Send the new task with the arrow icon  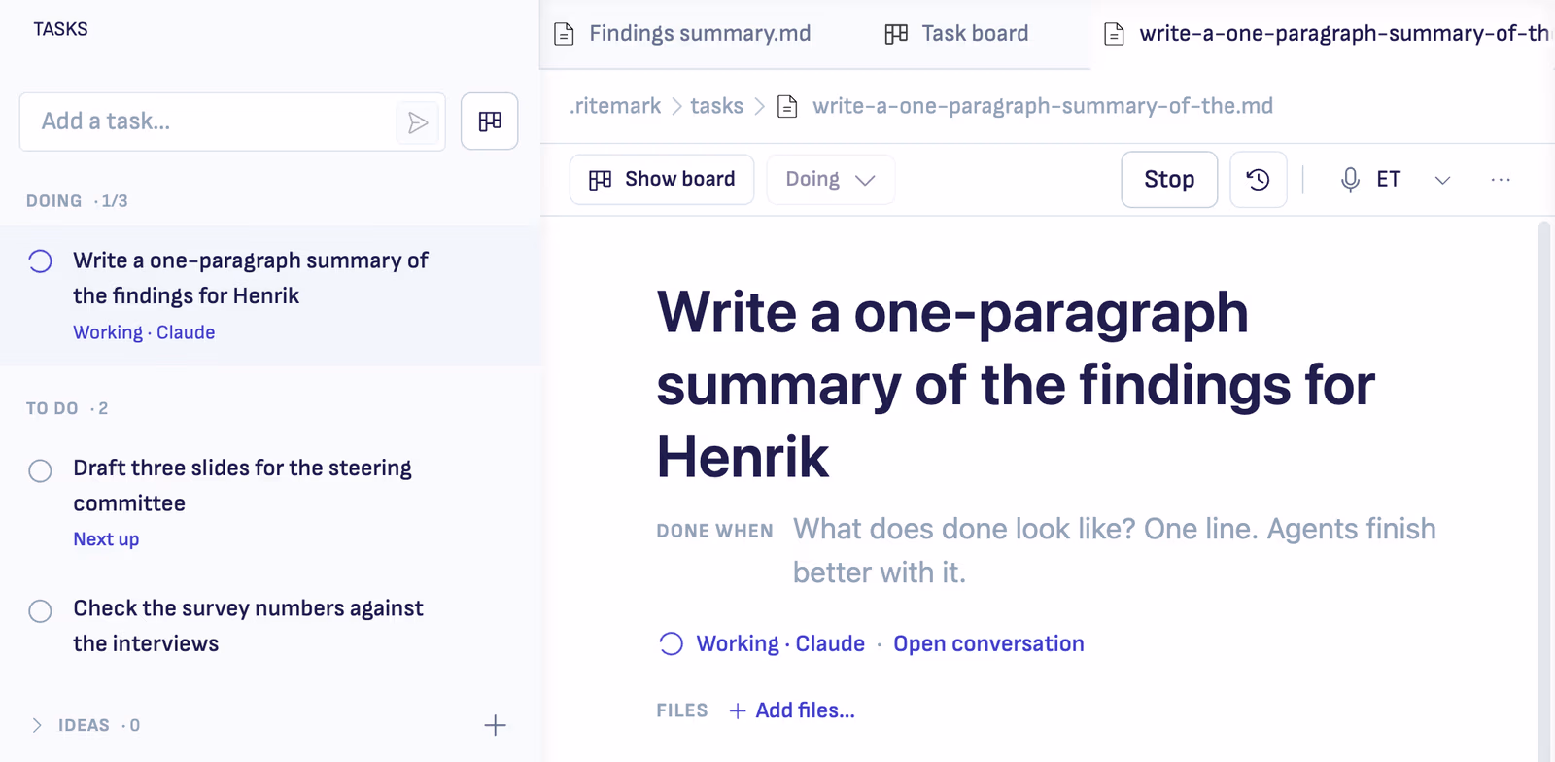[x=418, y=122]
